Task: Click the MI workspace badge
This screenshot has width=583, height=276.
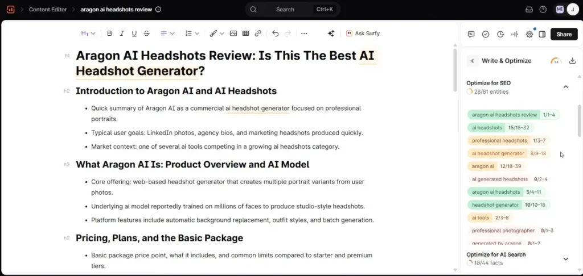Action: pyautogui.click(x=560, y=10)
